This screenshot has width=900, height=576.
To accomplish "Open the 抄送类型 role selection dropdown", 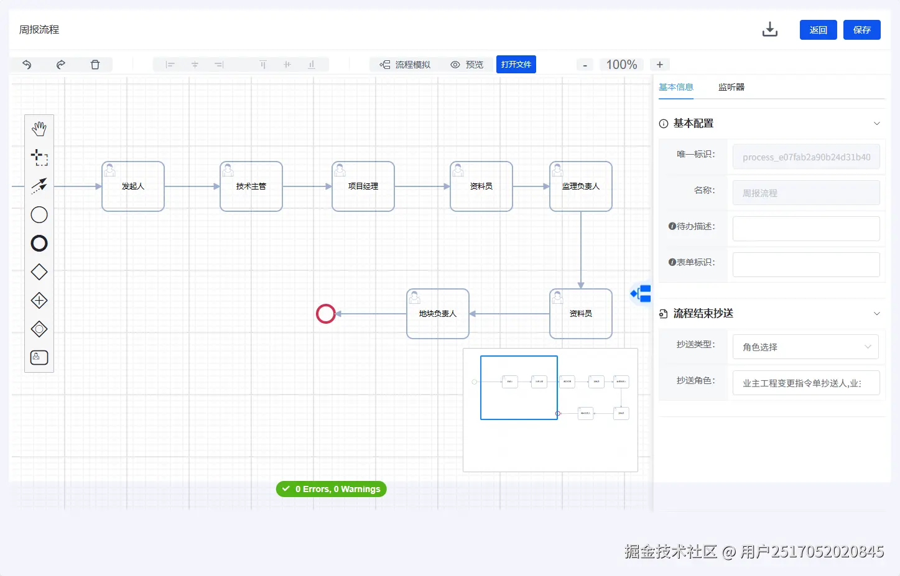I will 805,347.
